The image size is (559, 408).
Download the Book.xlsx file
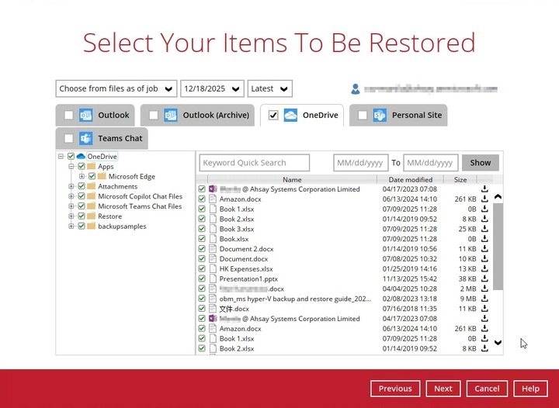click(x=484, y=239)
